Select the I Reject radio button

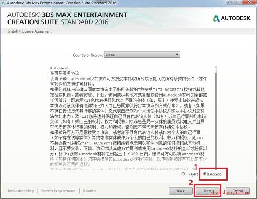click(183, 174)
